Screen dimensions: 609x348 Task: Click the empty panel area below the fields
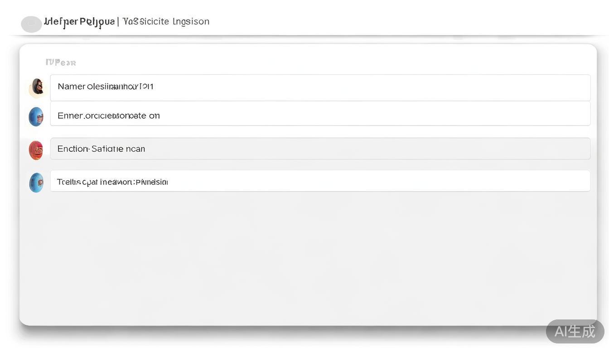tap(308, 258)
